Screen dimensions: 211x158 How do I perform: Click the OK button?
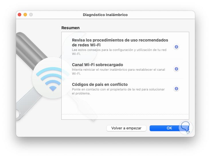(x=169, y=128)
